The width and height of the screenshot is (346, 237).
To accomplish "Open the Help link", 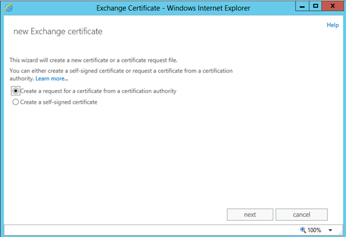I will point(333,25).
